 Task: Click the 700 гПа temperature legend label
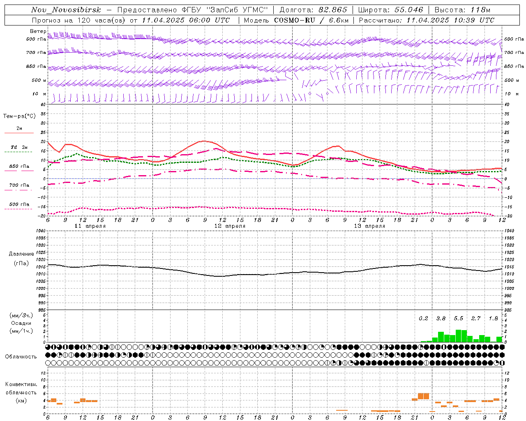coord(19,185)
